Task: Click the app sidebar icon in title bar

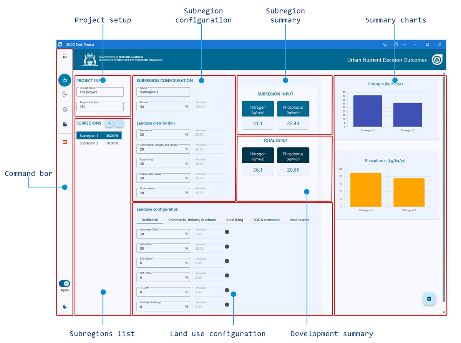Action: (395, 45)
